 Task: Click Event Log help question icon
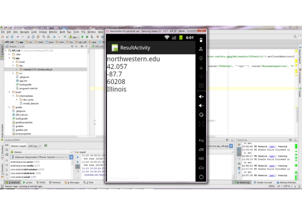239,173
